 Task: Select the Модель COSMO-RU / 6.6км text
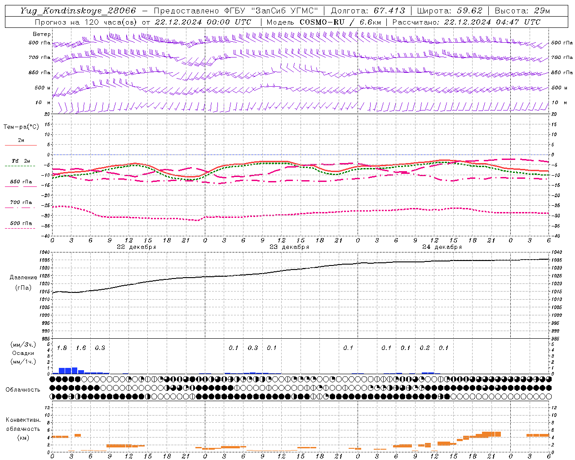coord(324,22)
